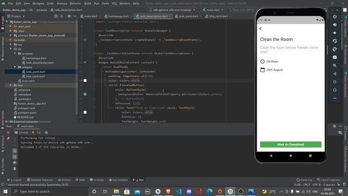Click print icon in Run panel

(x=15, y=163)
